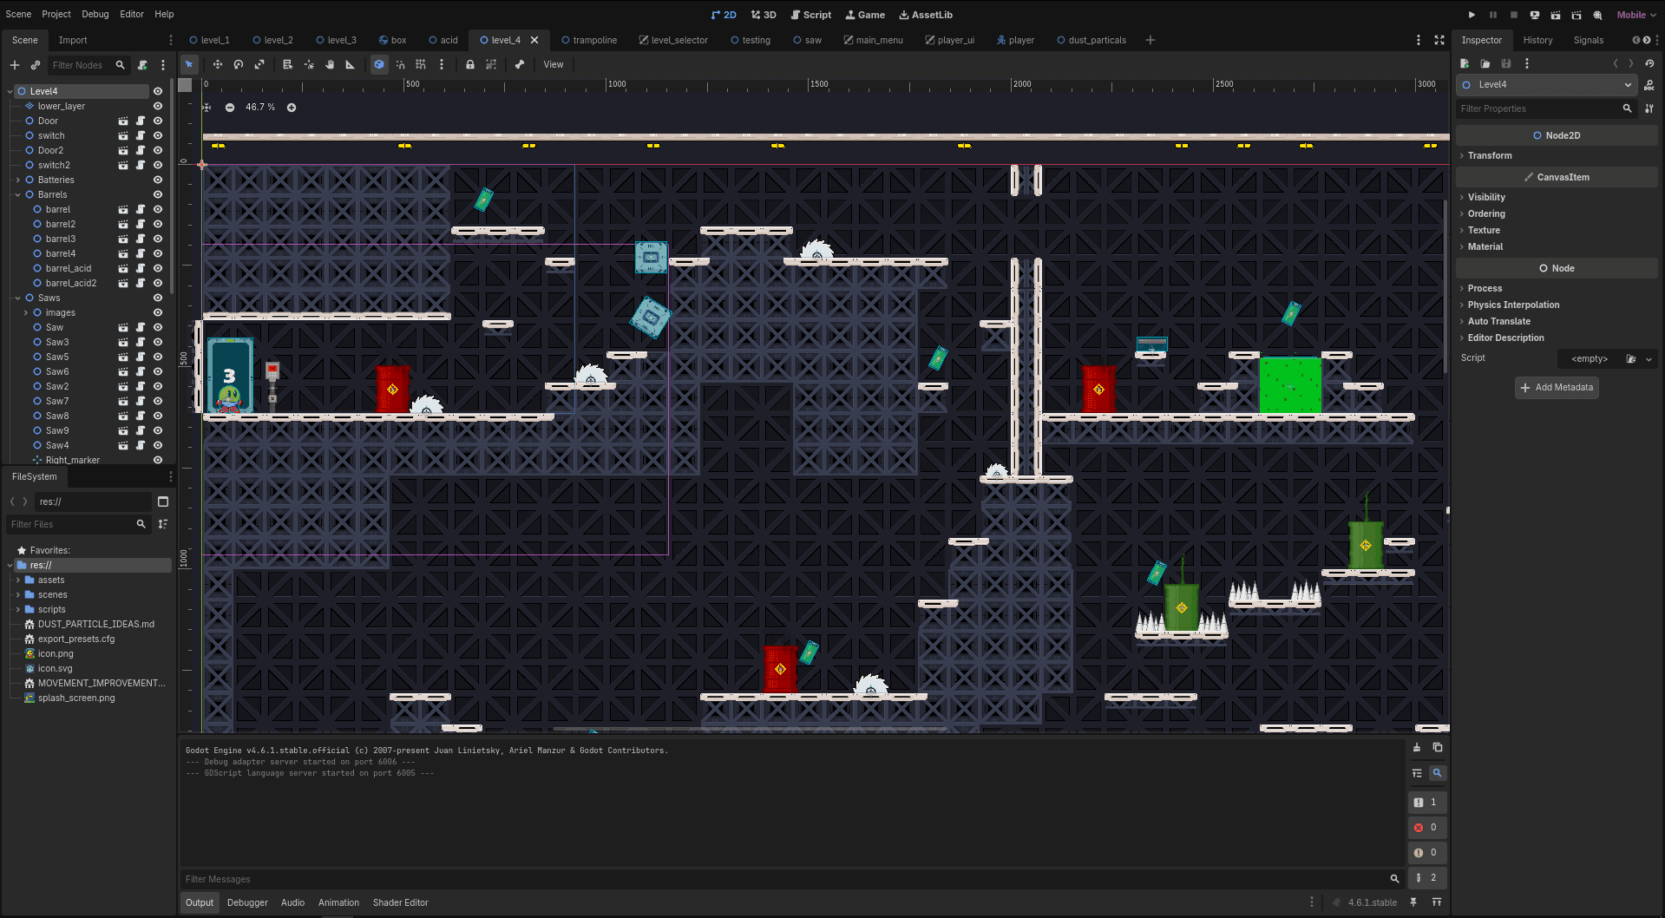Click Run Remote Deploy icon
This screenshot has width=1665, height=918.
pyautogui.click(x=1535, y=15)
